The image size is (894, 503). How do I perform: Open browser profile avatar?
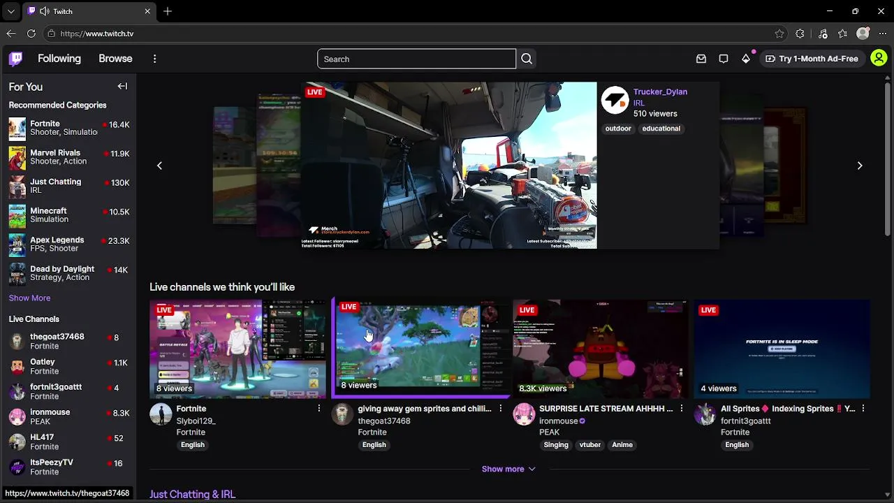tap(863, 34)
